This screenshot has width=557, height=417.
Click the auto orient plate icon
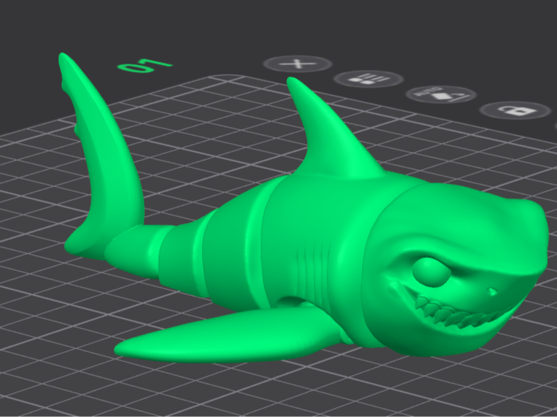pyautogui.click(x=441, y=94)
